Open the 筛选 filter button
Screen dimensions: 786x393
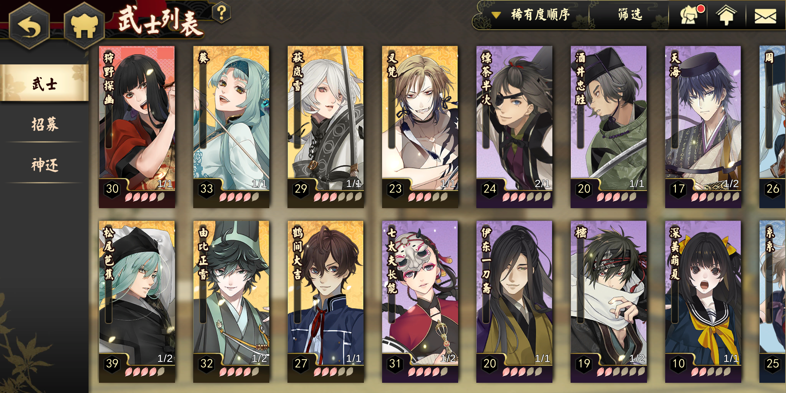630,15
